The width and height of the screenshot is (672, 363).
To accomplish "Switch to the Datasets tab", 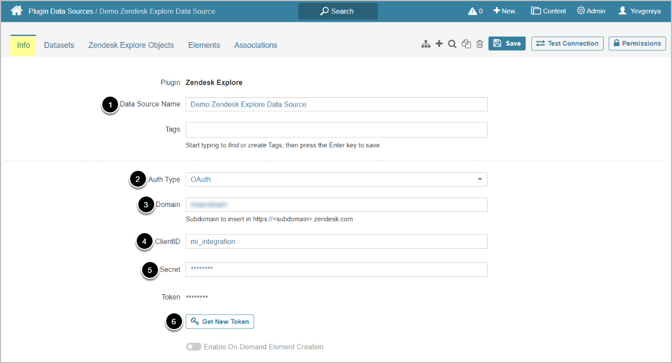I will click(59, 45).
